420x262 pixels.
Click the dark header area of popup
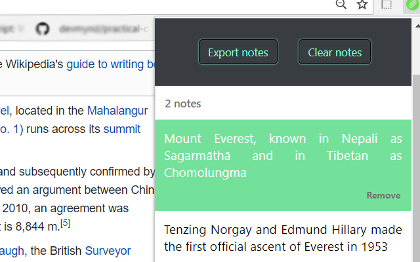tap(283, 75)
